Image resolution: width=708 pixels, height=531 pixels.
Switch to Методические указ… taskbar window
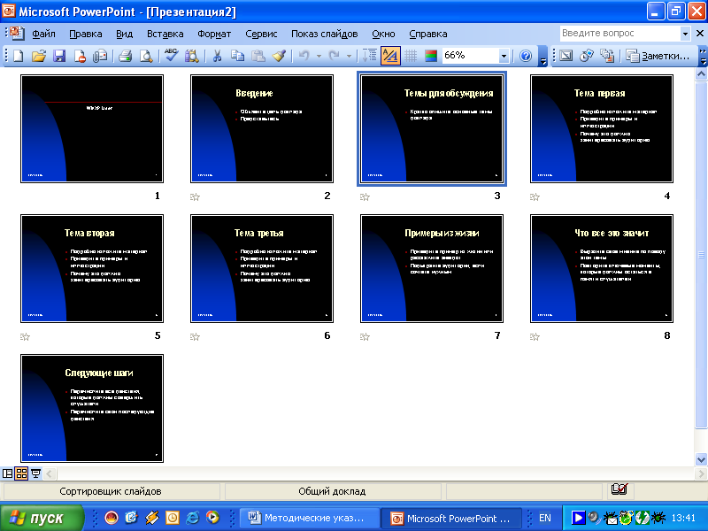click(311, 518)
